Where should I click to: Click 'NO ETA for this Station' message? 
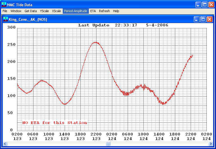tap(55, 123)
